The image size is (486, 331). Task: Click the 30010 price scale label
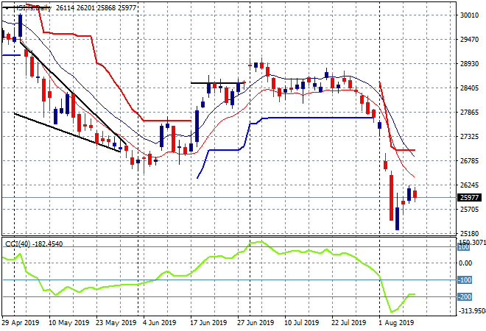point(469,15)
